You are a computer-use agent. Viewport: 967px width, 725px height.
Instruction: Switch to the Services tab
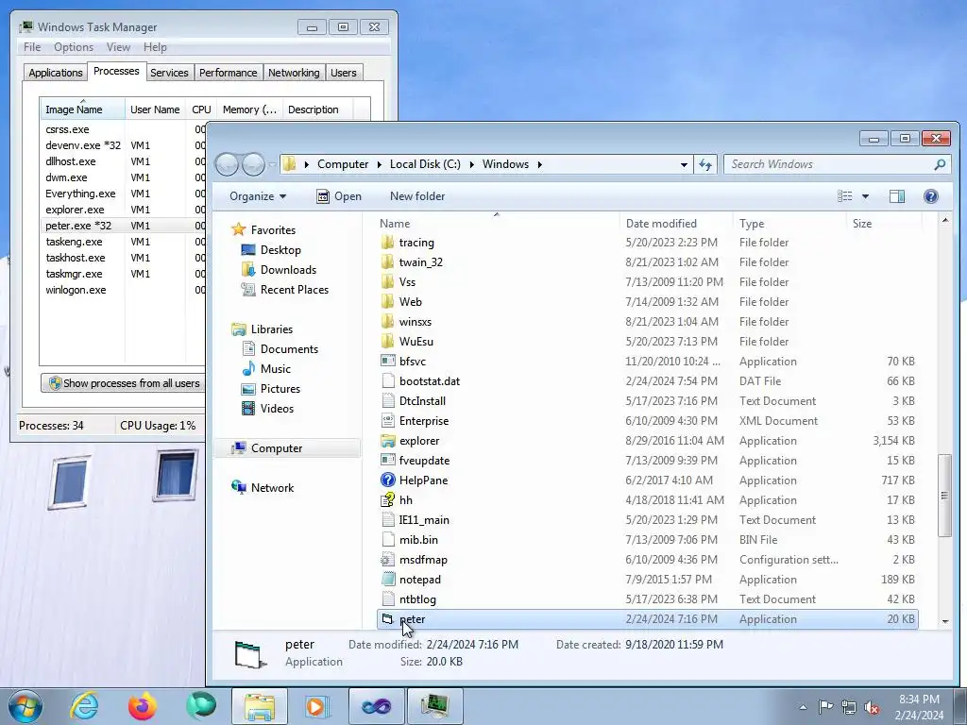coord(169,73)
